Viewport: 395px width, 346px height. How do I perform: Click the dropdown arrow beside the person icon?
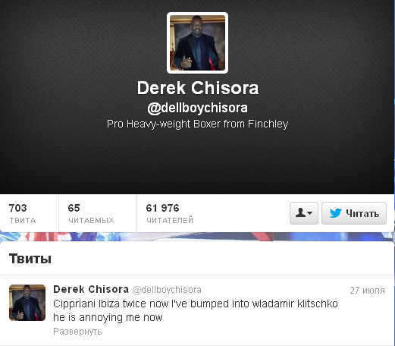(x=309, y=213)
